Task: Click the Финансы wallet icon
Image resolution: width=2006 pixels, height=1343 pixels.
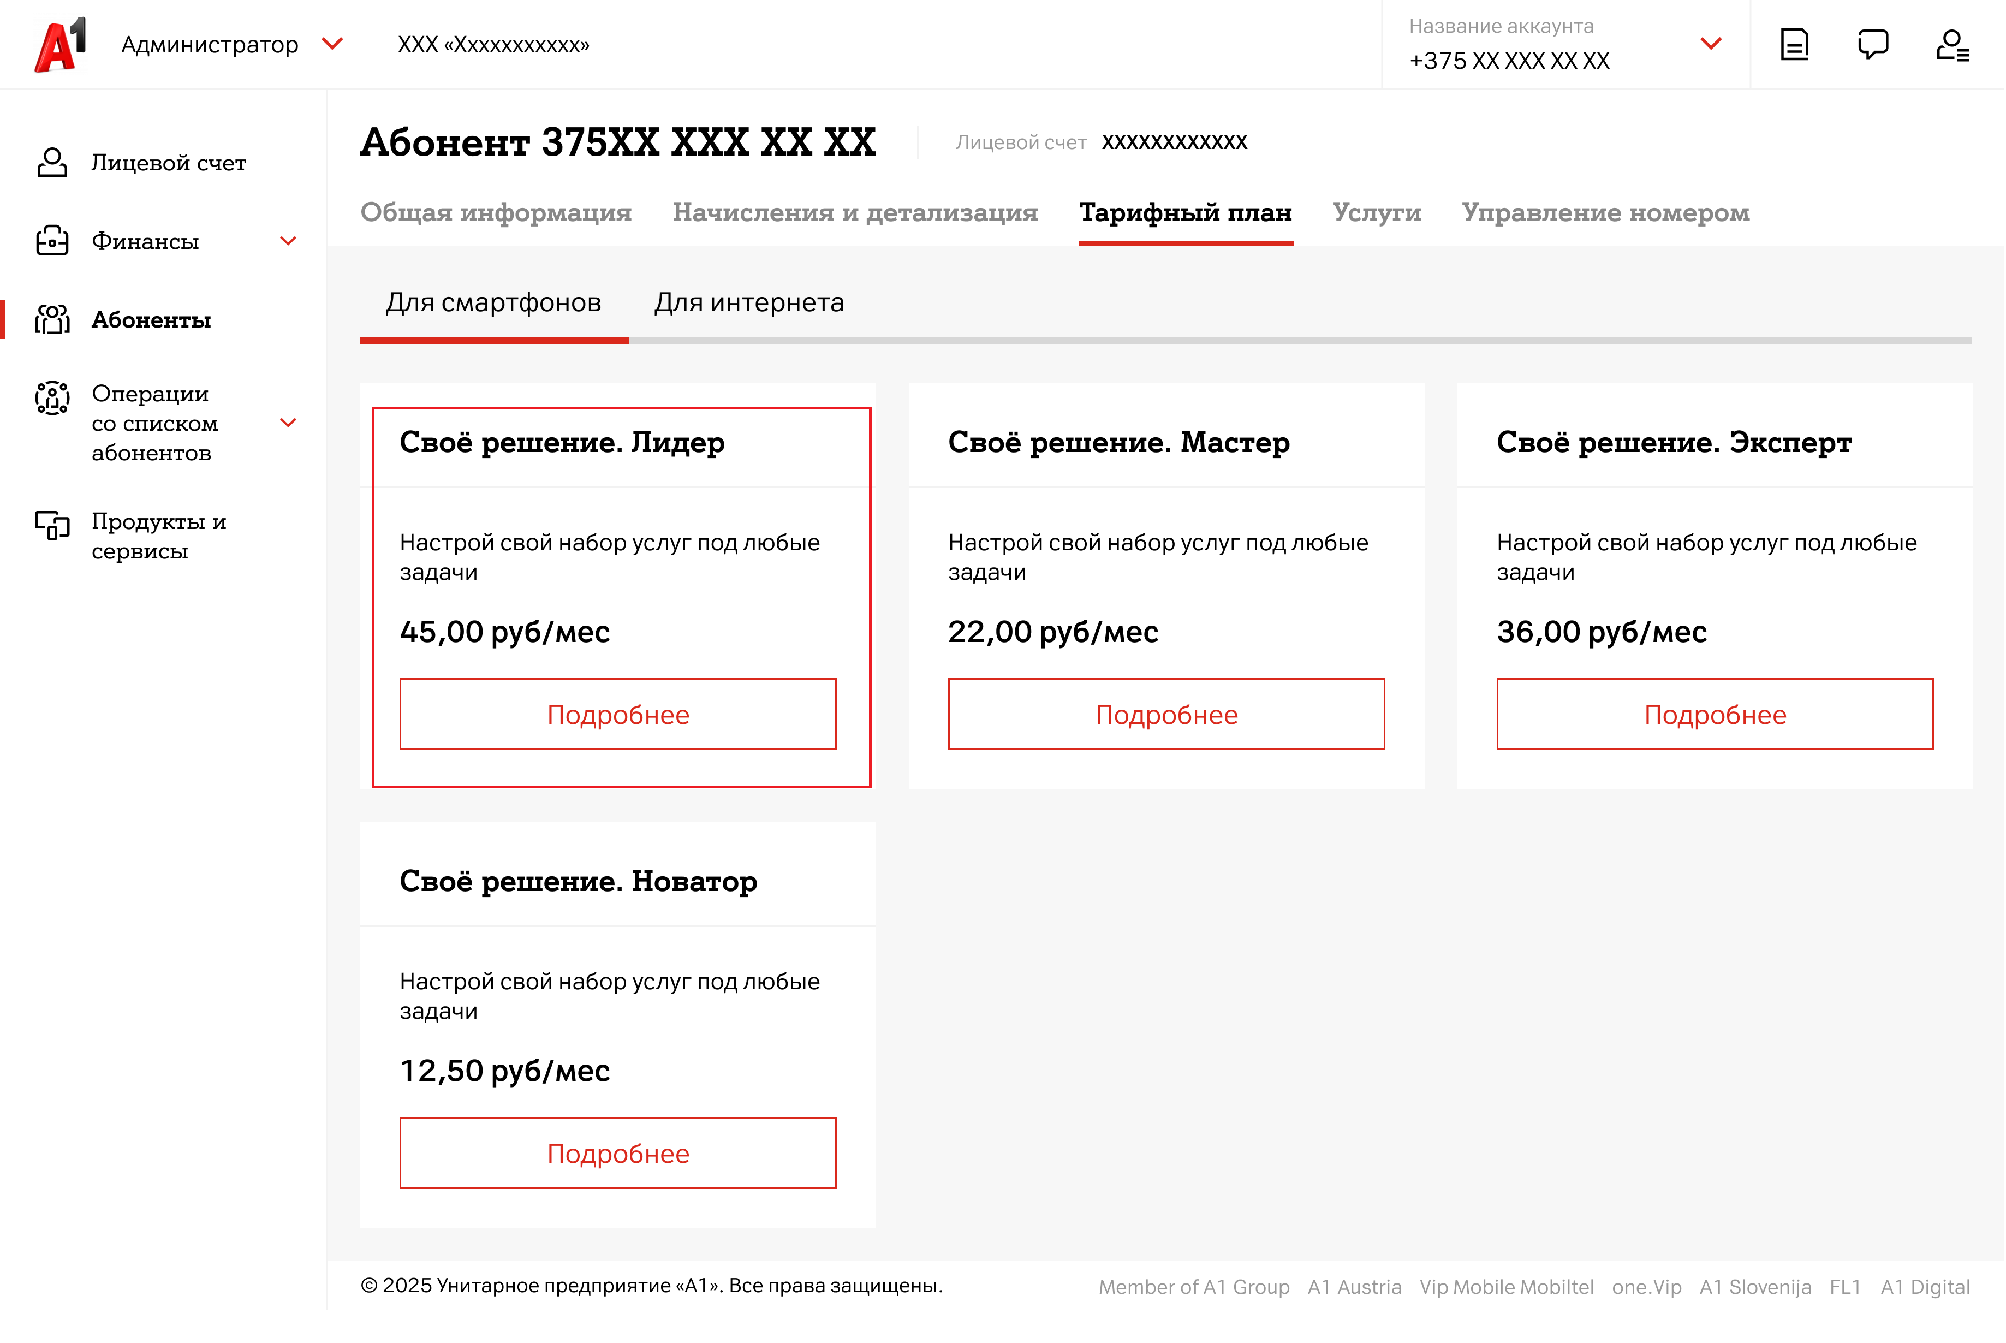Action: [x=52, y=241]
